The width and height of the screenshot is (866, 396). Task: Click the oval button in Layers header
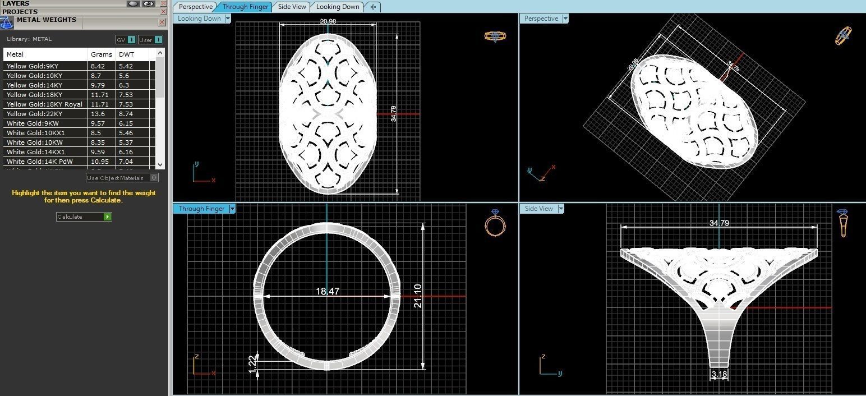pyautogui.click(x=133, y=3)
